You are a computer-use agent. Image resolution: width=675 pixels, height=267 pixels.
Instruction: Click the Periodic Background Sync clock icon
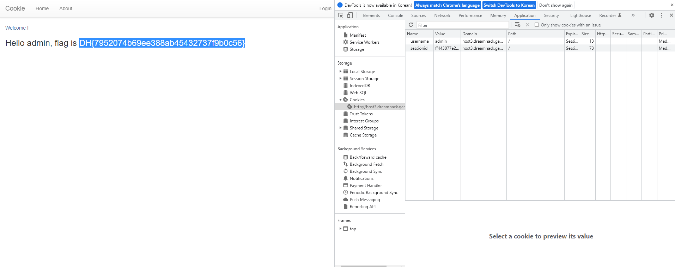coord(346,192)
